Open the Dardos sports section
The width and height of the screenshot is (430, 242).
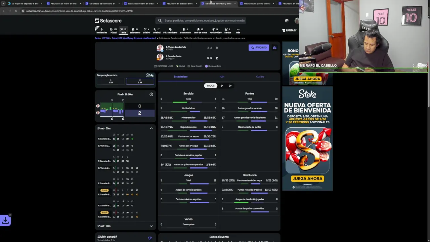pyautogui.click(x=228, y=31)
